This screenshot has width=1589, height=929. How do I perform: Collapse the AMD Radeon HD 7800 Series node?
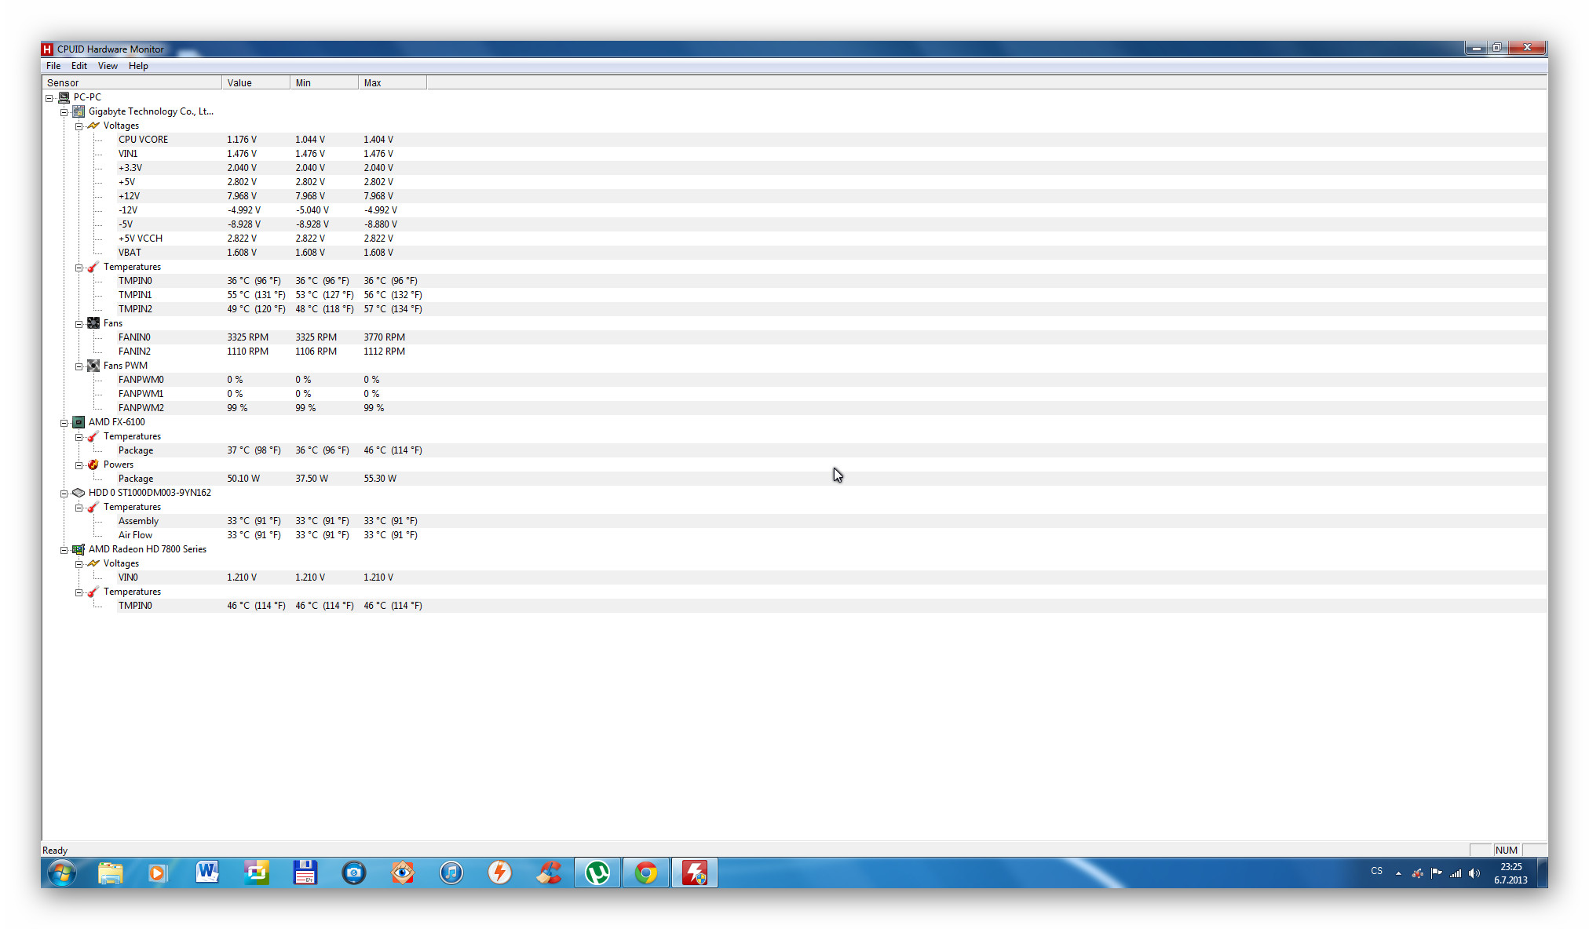(x=64, y=550)
